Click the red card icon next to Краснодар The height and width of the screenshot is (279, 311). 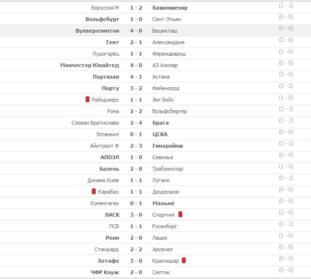click(184, 260)
